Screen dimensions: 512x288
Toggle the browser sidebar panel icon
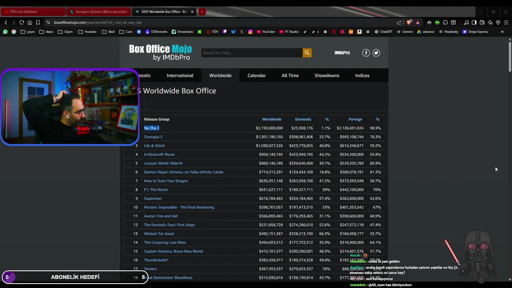click(474, 22)
